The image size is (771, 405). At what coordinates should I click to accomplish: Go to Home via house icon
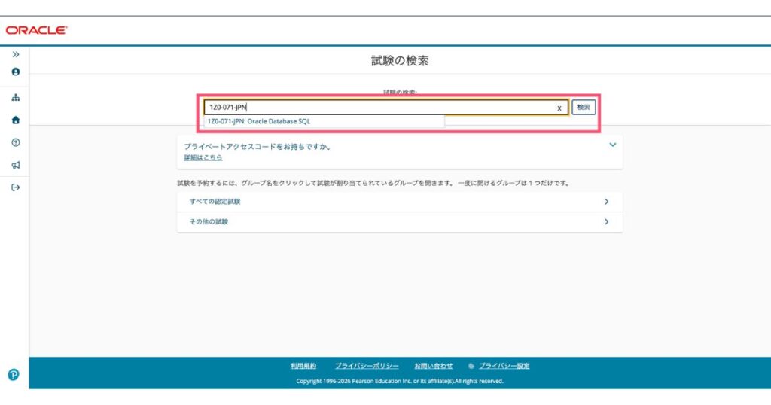[16, 120]
